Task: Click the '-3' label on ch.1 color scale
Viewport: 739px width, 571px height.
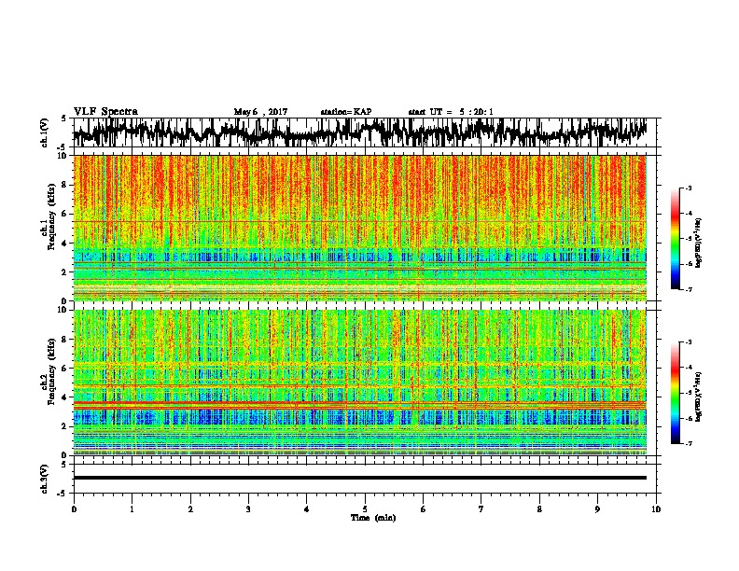Action: pyautogui.click(x=688, y=188)
